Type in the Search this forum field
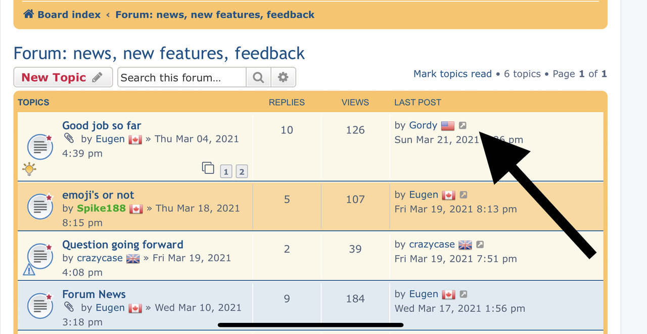The width and height of the screenshot is (647, 334). [182, 78]
